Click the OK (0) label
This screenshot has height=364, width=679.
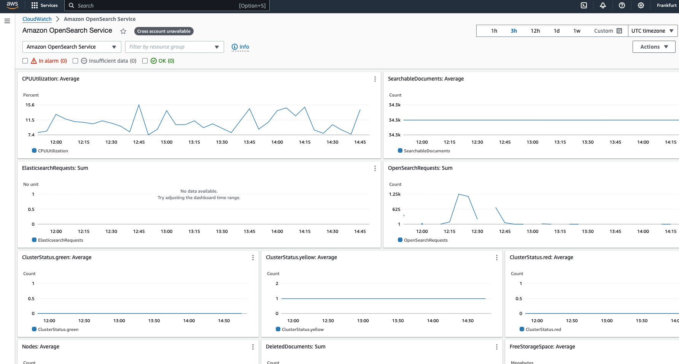166,61
